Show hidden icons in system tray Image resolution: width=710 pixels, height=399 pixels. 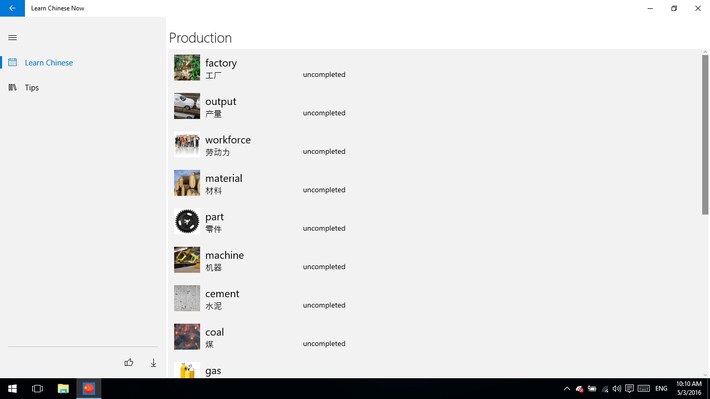coord(567,389)
